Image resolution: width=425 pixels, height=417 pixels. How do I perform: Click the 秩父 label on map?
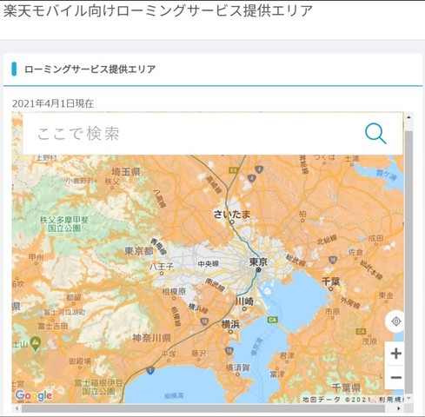click(x=112, y=182)
